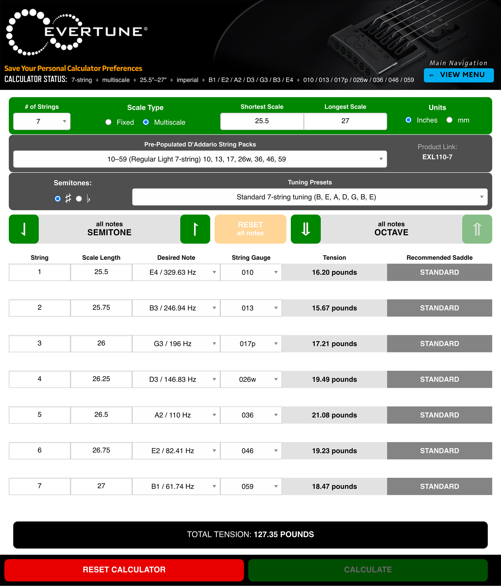Open desired note dropdown G3 / 196 Hz
Viewport: 501px width, 586px height.
[176, 344]
